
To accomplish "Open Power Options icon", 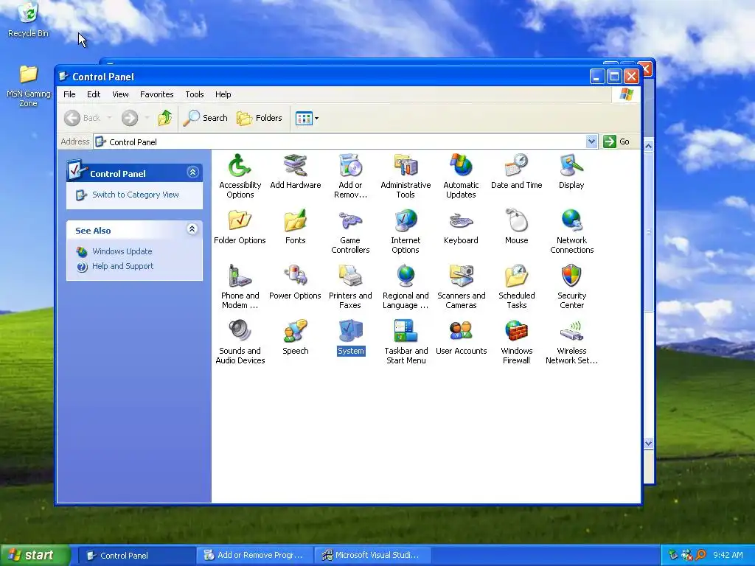I will tap(295, 282).
